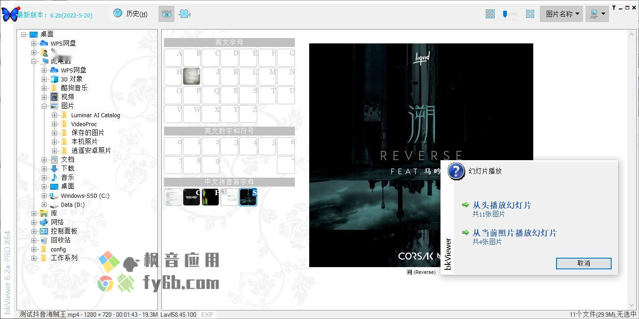Select the 保存的图片 folder icon

[64, 133]
